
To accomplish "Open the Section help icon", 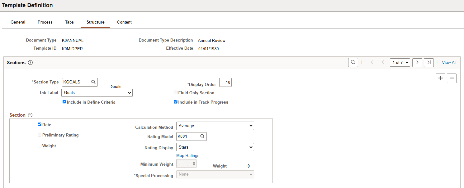I will (x=30, y=115).
